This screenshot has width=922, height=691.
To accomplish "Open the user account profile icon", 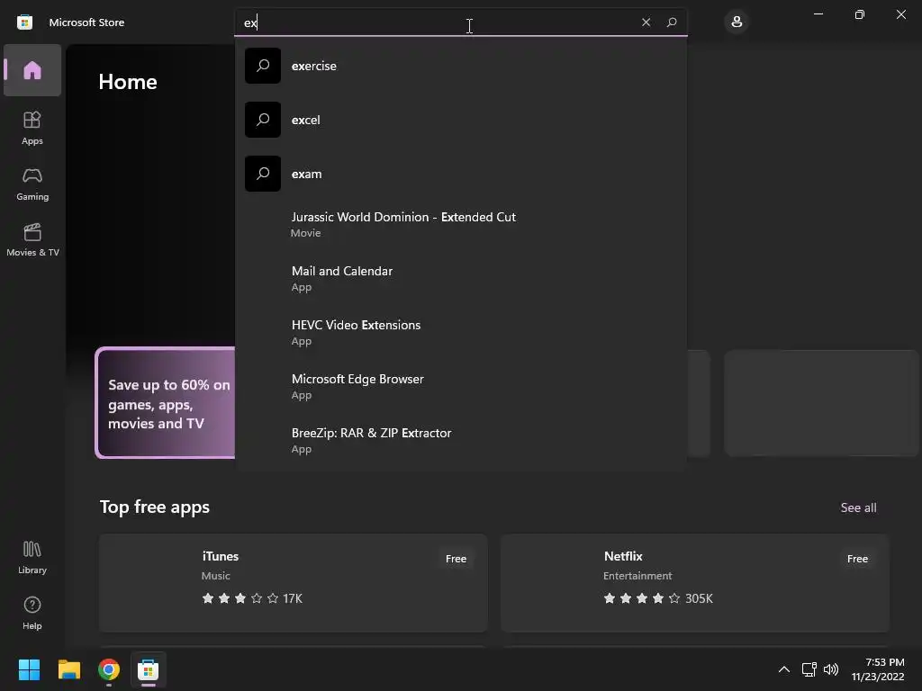I will [x=737, y=22].
